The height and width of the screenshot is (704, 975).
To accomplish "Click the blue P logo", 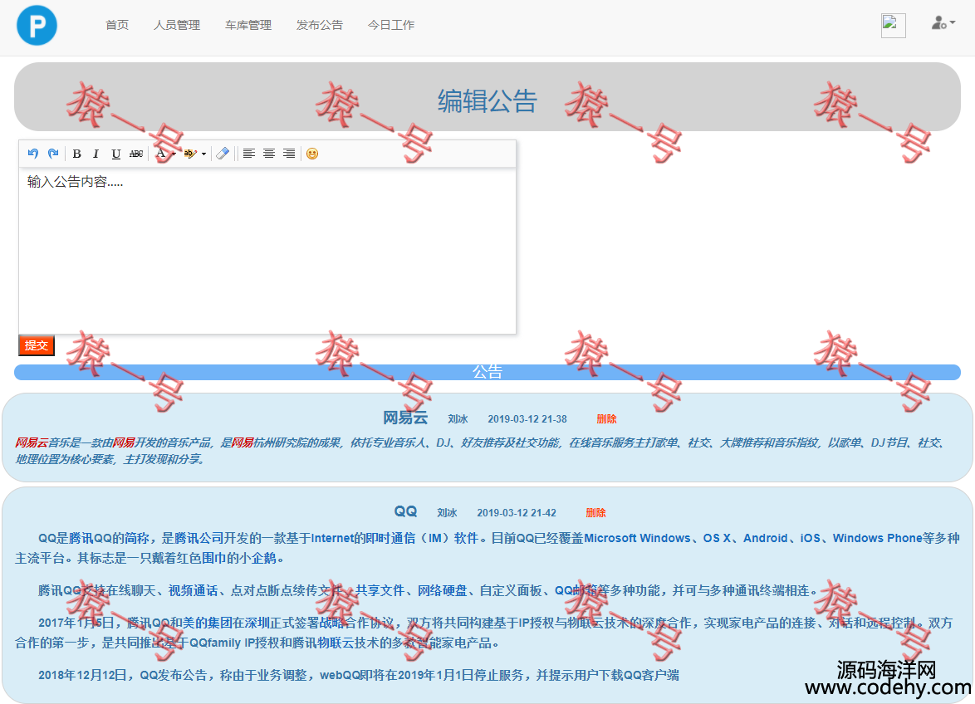I will pyautogui.click(x=37, y=25).
